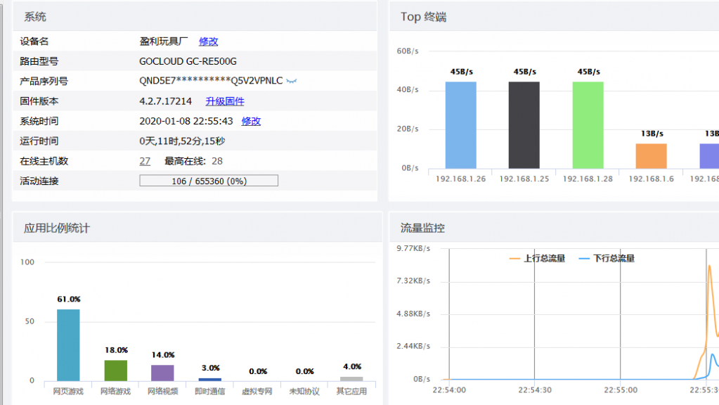Click the 最高在线: 28 text

click(x=193, y=161)
